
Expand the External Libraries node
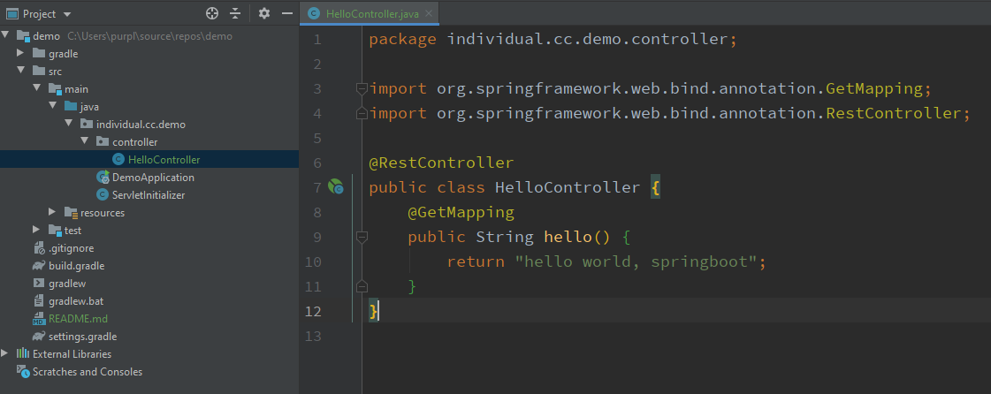click(6, 354)
